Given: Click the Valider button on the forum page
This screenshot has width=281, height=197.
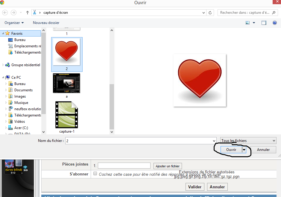Looking at the screenshot, I should pos(195,187).
